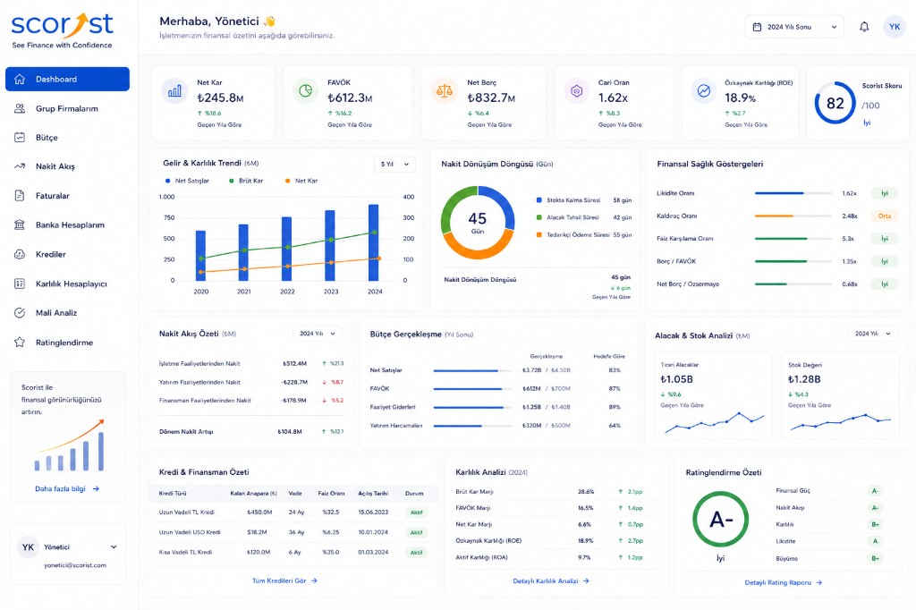Click the calendar icon in the period selector
The width and height of the screenshot is (916, 610).
click(x=757, y=27)
